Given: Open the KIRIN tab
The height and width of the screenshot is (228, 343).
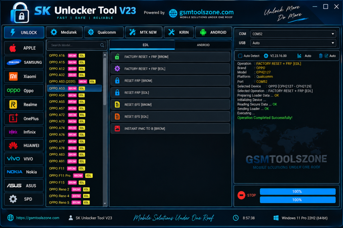Looking at the screenshot, I should point(179,32).
